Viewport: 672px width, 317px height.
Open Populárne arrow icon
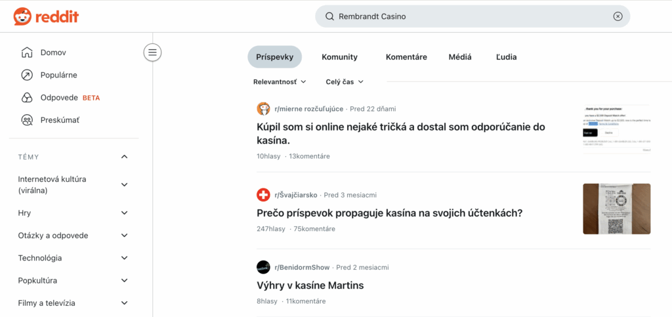(27, 75)
